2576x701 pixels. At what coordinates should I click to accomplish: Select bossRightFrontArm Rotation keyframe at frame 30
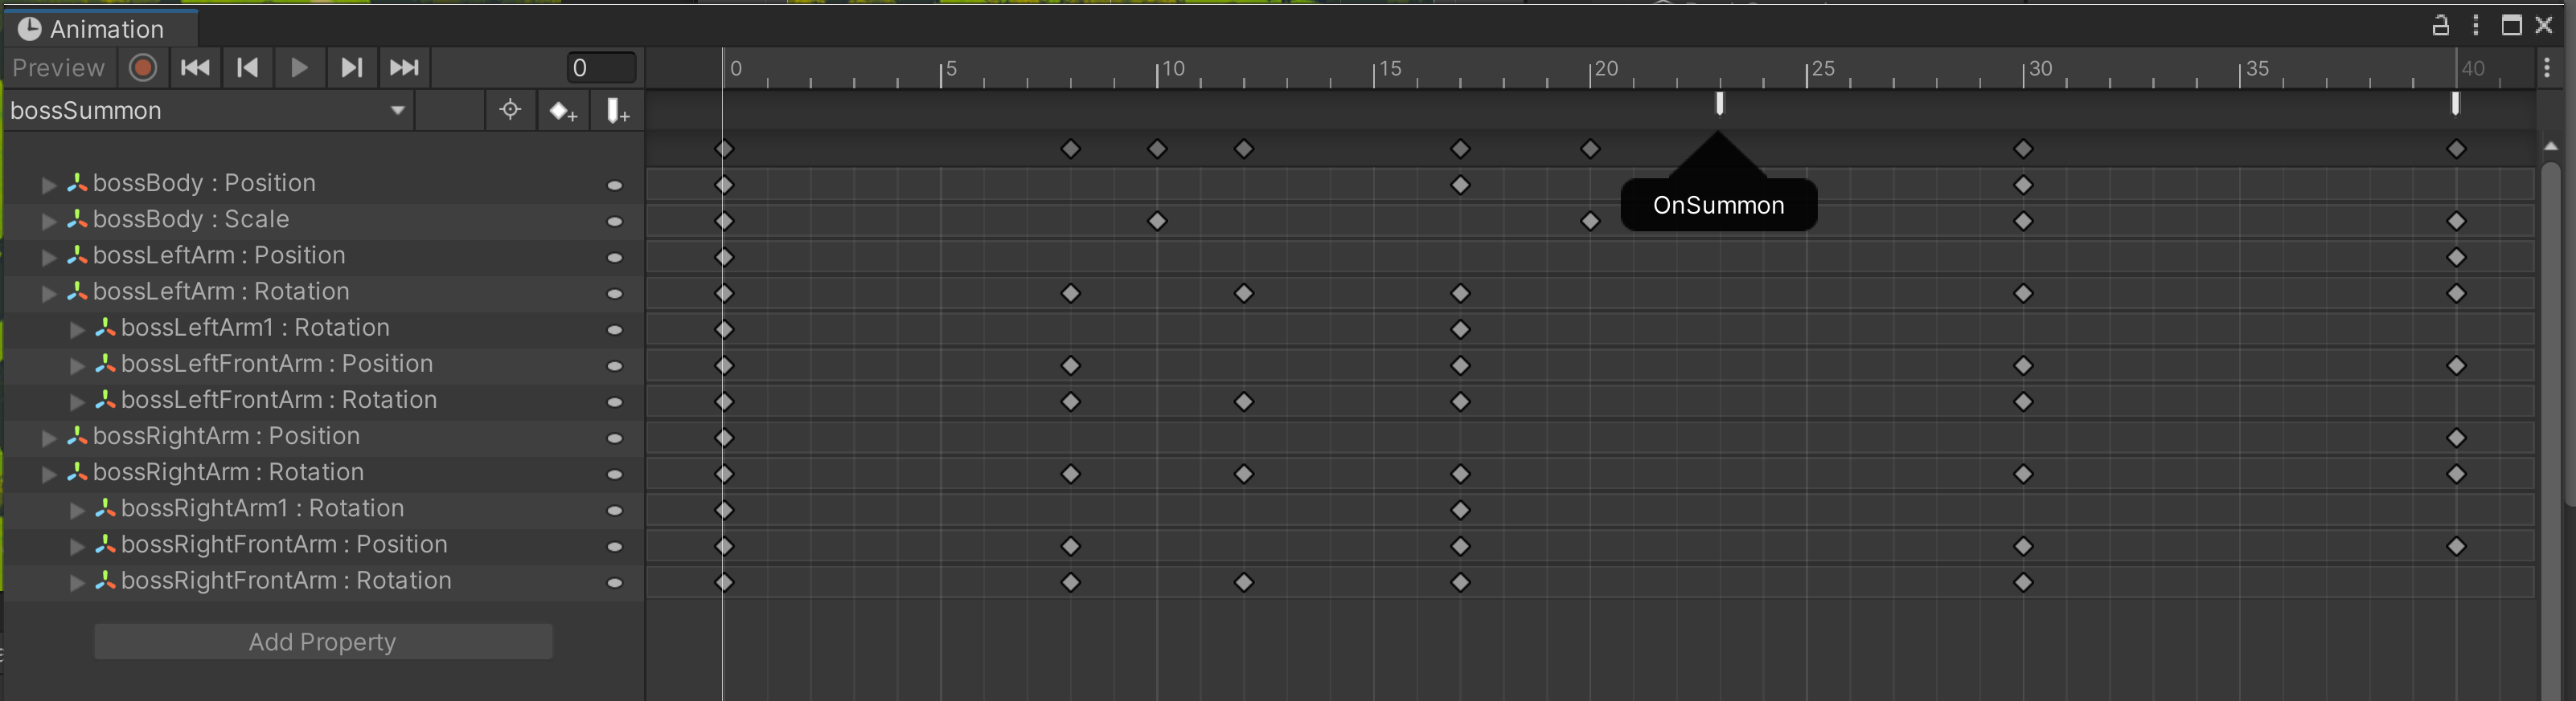[2023, 582]
